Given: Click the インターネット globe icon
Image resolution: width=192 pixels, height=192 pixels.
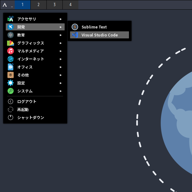Looking at the screenshot, I should tap(11, 59).
